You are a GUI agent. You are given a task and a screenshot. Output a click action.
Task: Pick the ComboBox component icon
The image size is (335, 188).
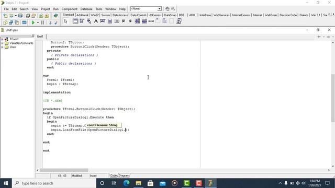144,21
